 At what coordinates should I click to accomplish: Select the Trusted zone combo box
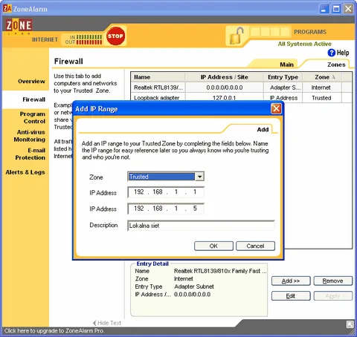(x=166, y=177)
